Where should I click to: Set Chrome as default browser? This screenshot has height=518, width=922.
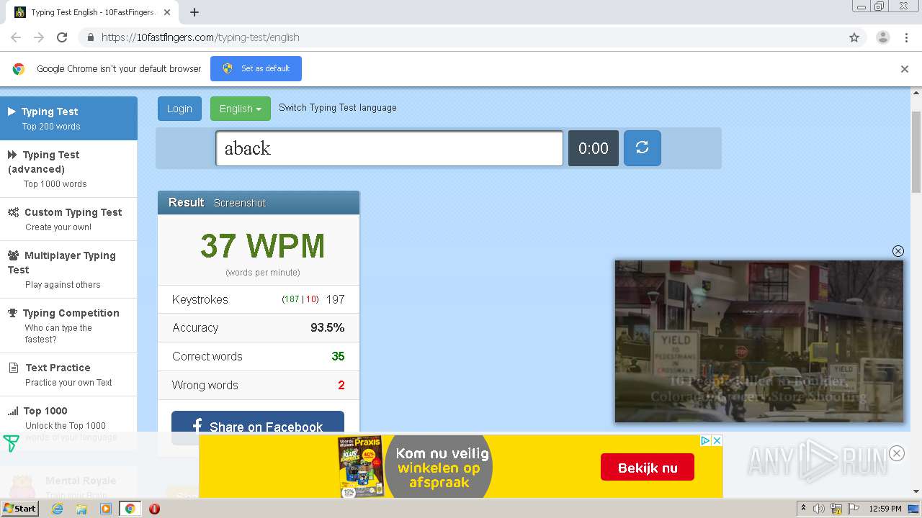[x=256, y=68]
